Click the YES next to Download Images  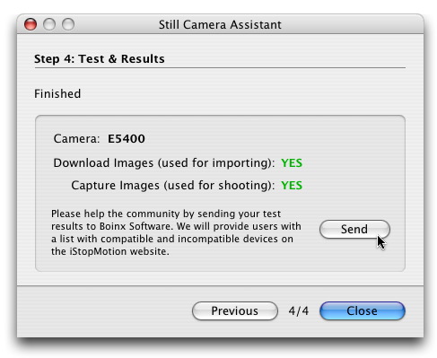pos(292,163)
